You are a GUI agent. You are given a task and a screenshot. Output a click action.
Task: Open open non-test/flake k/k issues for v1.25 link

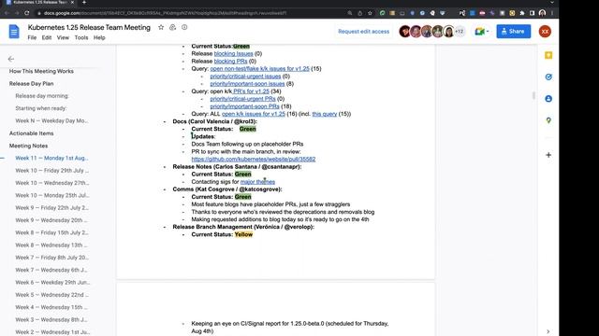point(260,68)
